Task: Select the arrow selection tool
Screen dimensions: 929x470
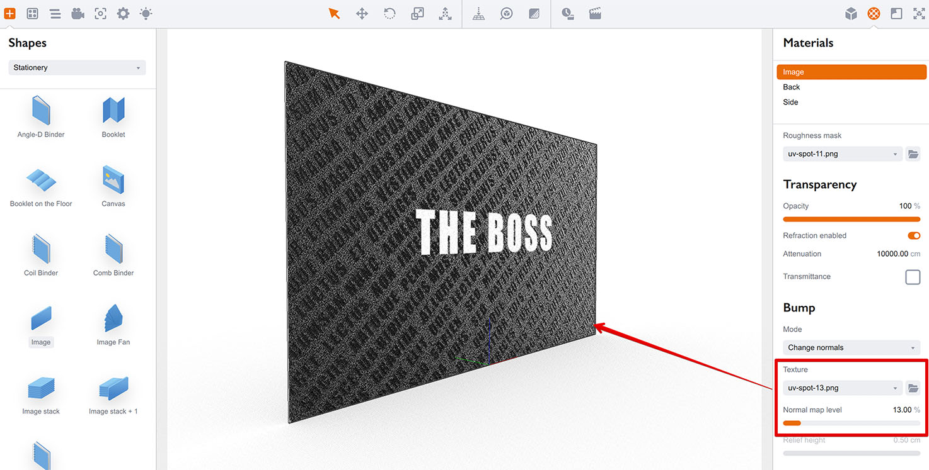Action: pyautogui.click(x=334, y=13)
